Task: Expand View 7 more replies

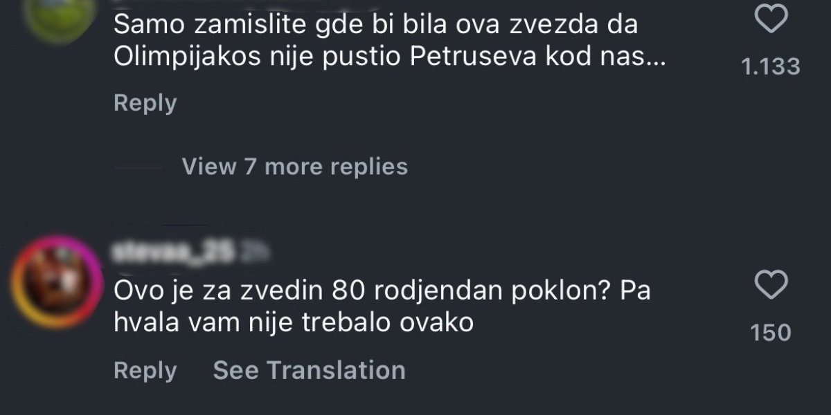Action: (294, 167)
